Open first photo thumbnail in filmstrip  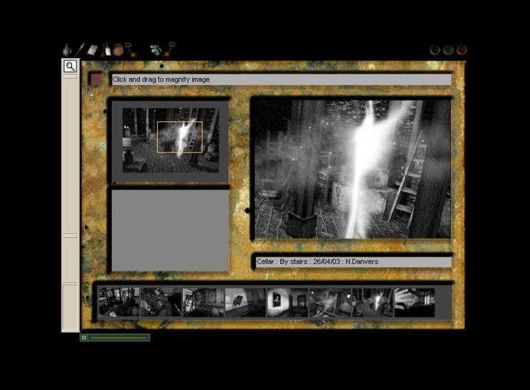point(119,302)
